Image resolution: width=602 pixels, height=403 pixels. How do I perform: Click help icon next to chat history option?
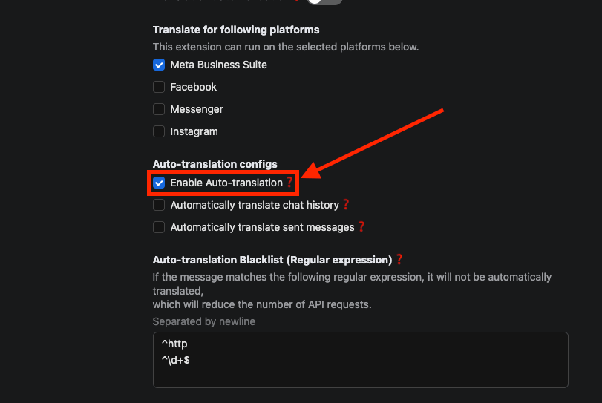click(345, 205)
